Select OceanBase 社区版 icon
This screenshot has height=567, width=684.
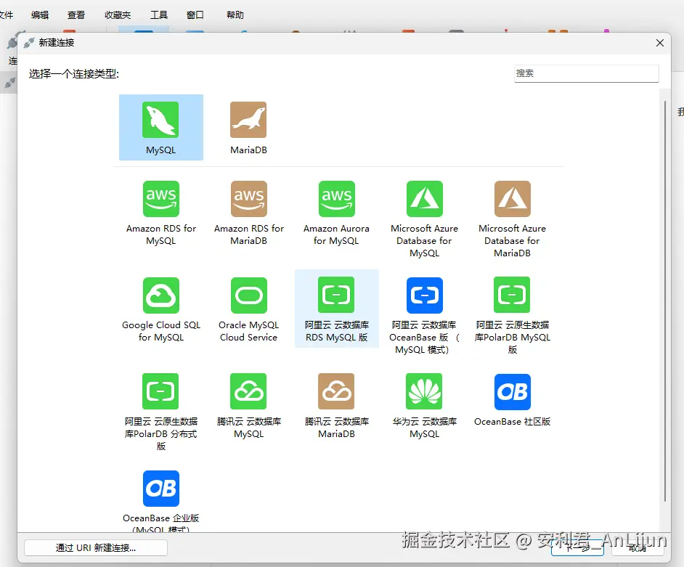coord(512,391)
